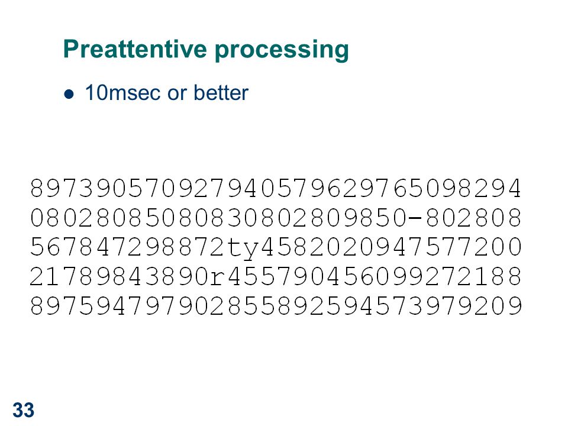Image resolution: width=568 pixels, height=426 pixels.
Task: Click "802808" after the dash in row two
Action: coord(473,218)
